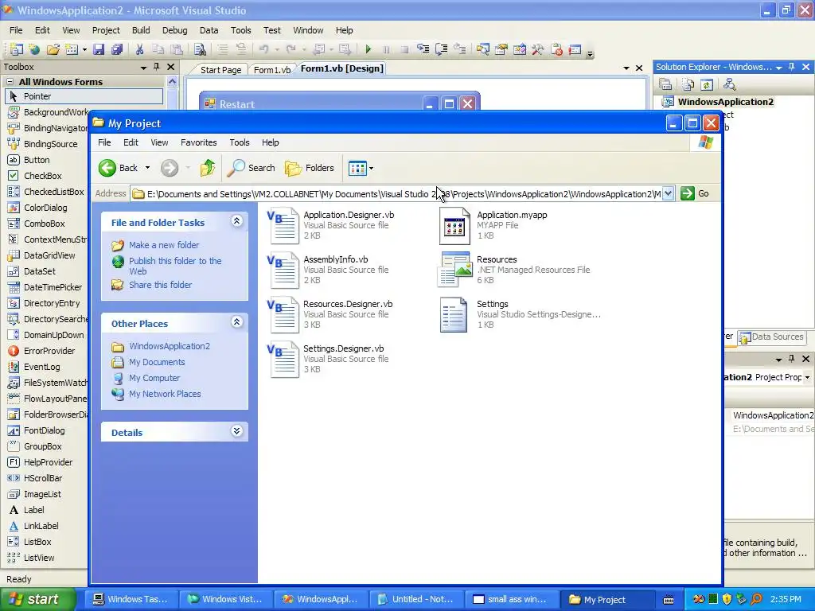
Task: Click Publish this folder to the Web
Action: coord(175,266)
